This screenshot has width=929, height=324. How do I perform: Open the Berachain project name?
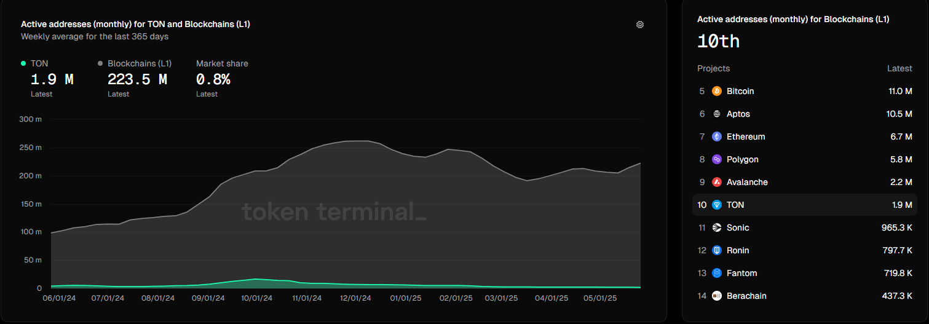pos(746,296)
